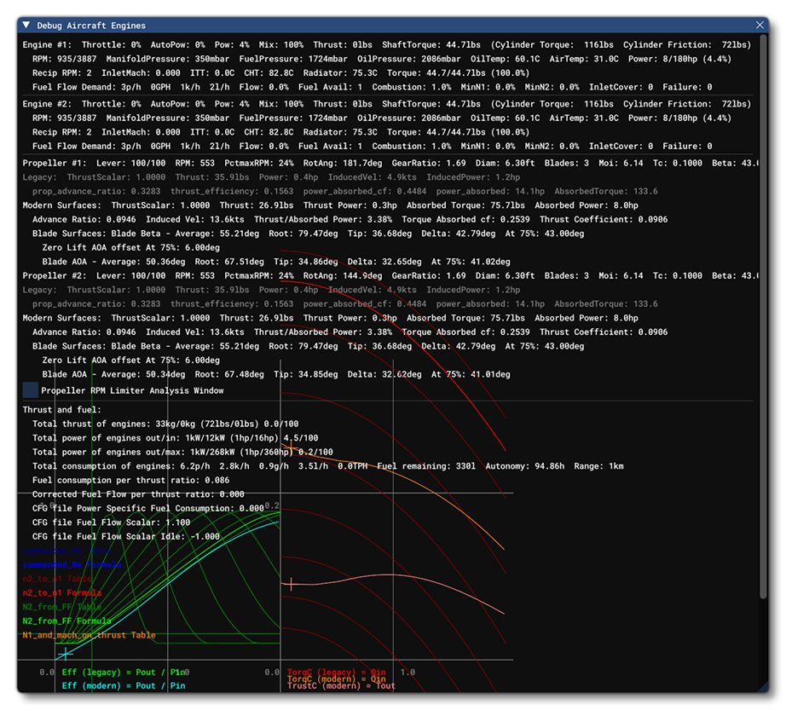Click the pink crosshair marker on thrust curve
The height and width of the screenshot is (710, 786).
point(292,584)
